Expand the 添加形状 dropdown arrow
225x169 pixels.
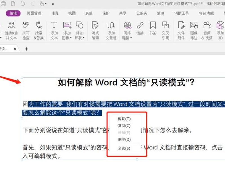coord(84,38)
